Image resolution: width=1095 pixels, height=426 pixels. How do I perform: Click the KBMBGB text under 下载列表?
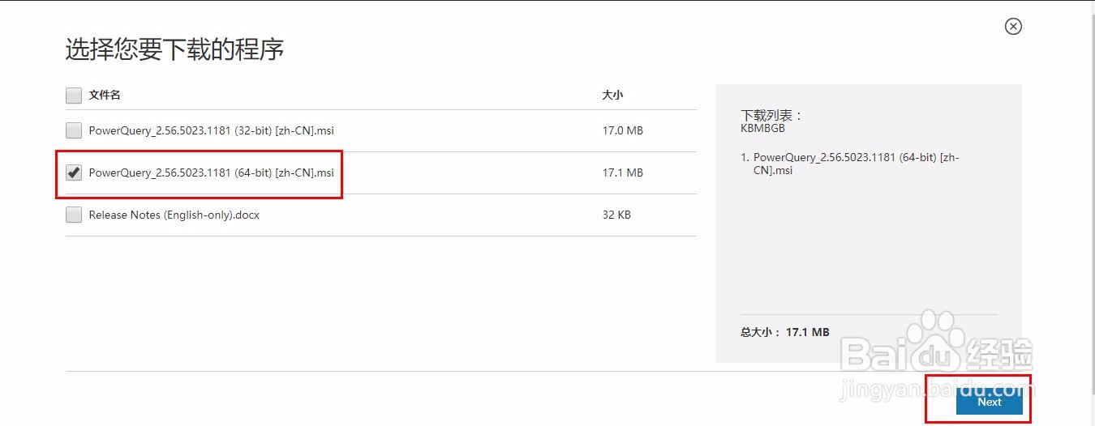pyautogui.click(x=762, y=128)
